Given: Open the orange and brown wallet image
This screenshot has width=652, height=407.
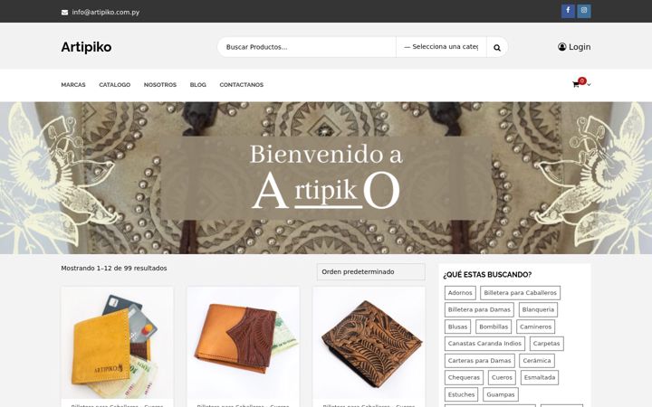Looking at the screenshot, I should [x=244, y=343].
